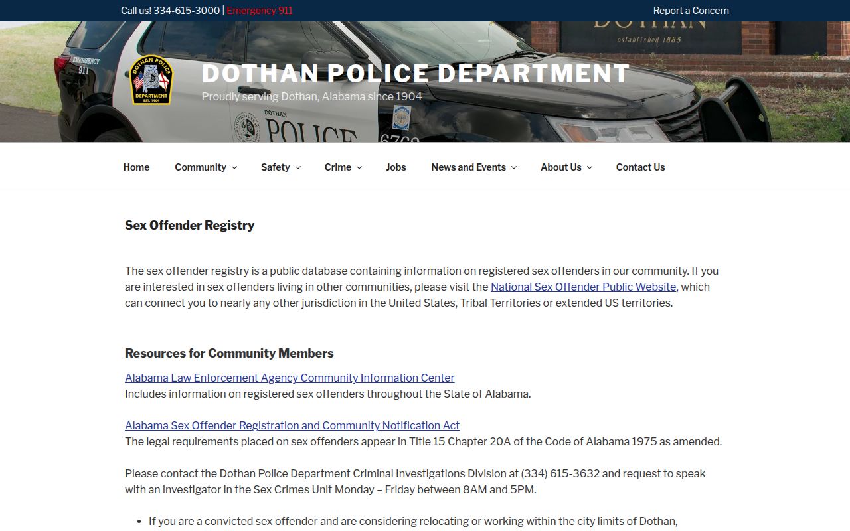Click the police car header image
This screenshot has width=850, height=531.
click(425, 82)
